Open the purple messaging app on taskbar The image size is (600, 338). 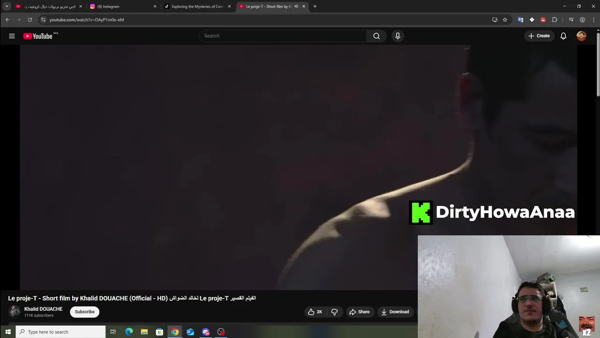tap(206, 332)
